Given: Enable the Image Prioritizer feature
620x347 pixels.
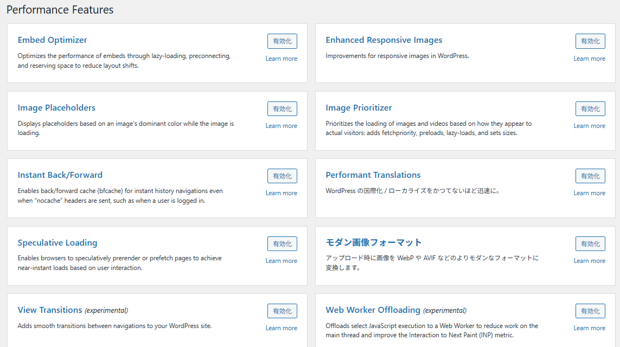Looking at the screenshot, I should 590,109.
